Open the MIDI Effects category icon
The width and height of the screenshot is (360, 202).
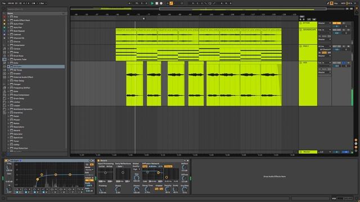pyautogui.click(x=4, y=63)
